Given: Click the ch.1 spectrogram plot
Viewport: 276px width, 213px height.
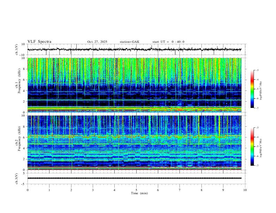Looking at the screenshot, I should pos(135,85).
